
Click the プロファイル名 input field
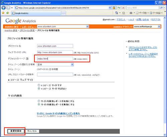click(x=55, y=46)
